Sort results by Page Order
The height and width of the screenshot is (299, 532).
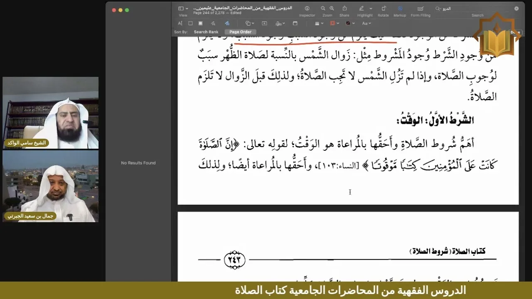(x=240, y=32)
